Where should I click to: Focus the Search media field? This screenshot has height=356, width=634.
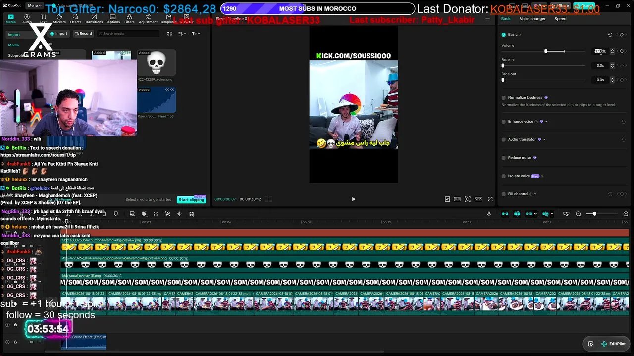[128, 34]
